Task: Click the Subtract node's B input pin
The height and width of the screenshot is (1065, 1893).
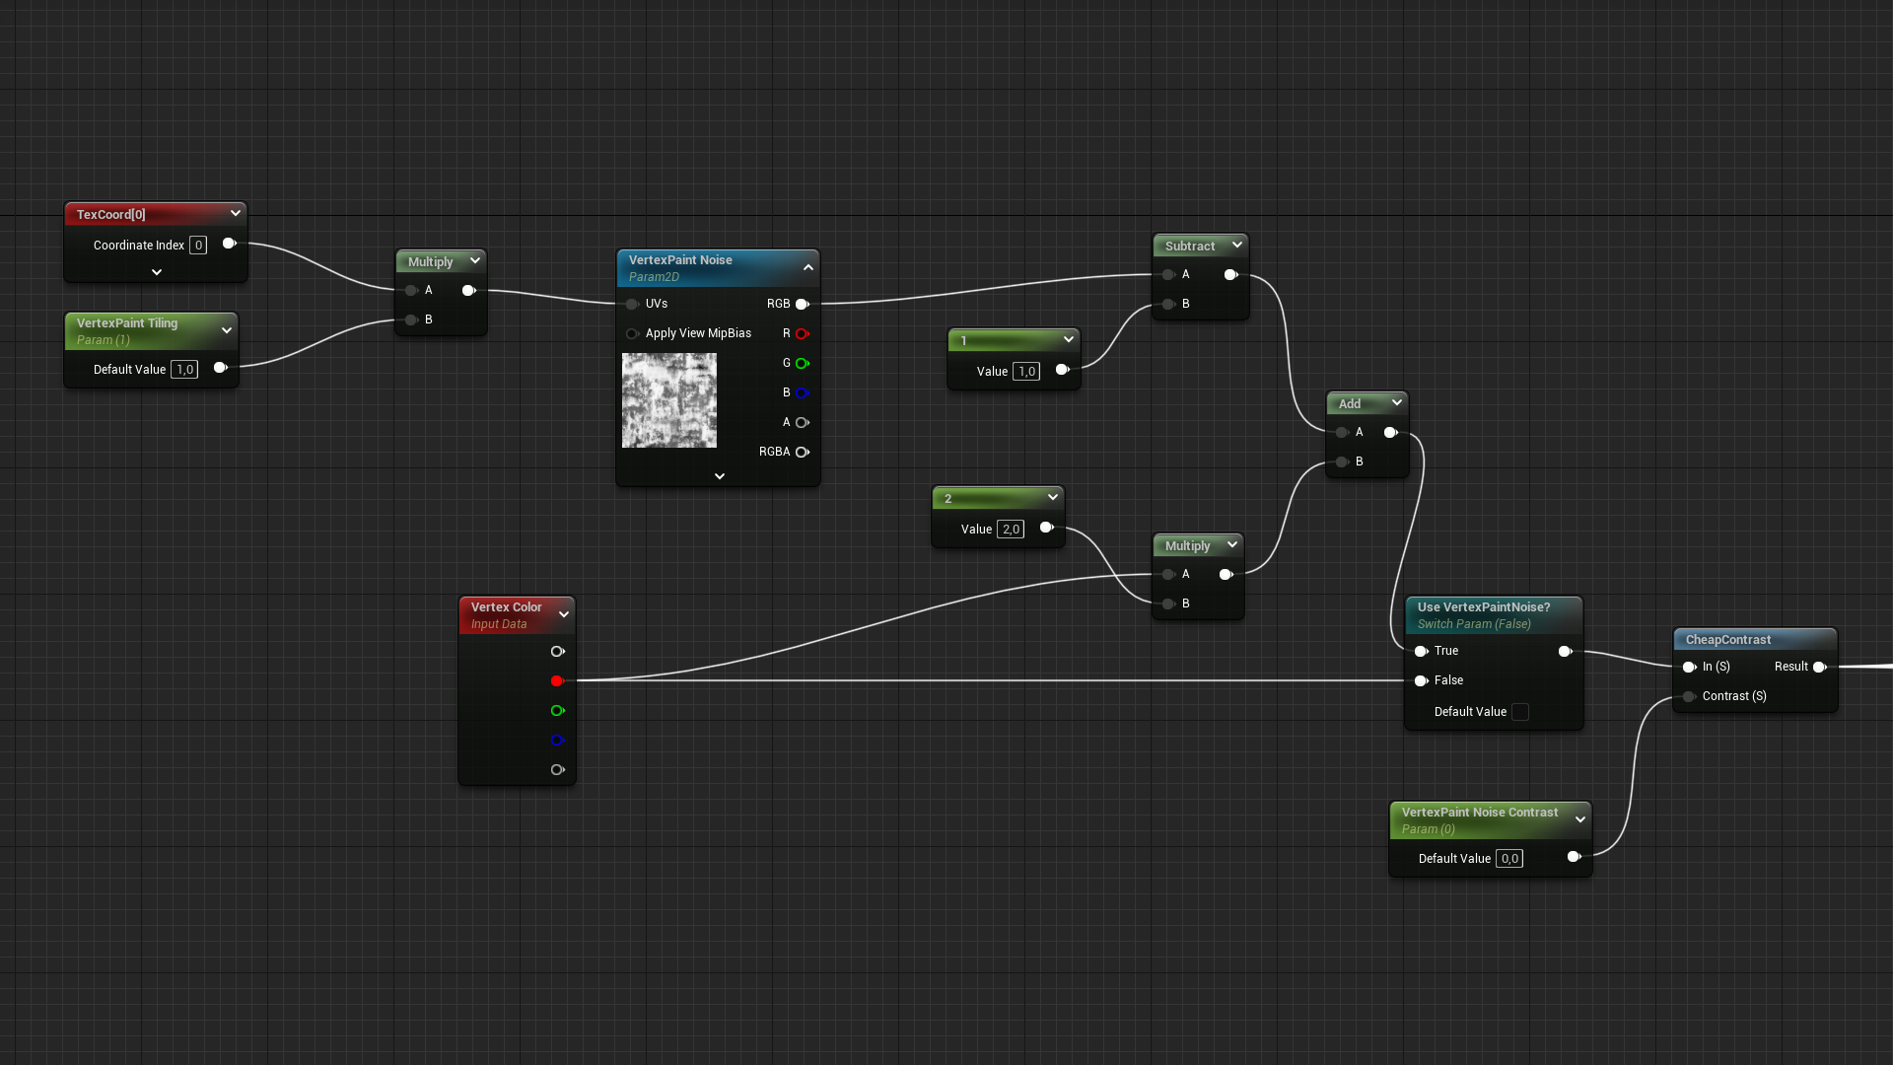Action: pyautogui.click(x=1168, y=305)
